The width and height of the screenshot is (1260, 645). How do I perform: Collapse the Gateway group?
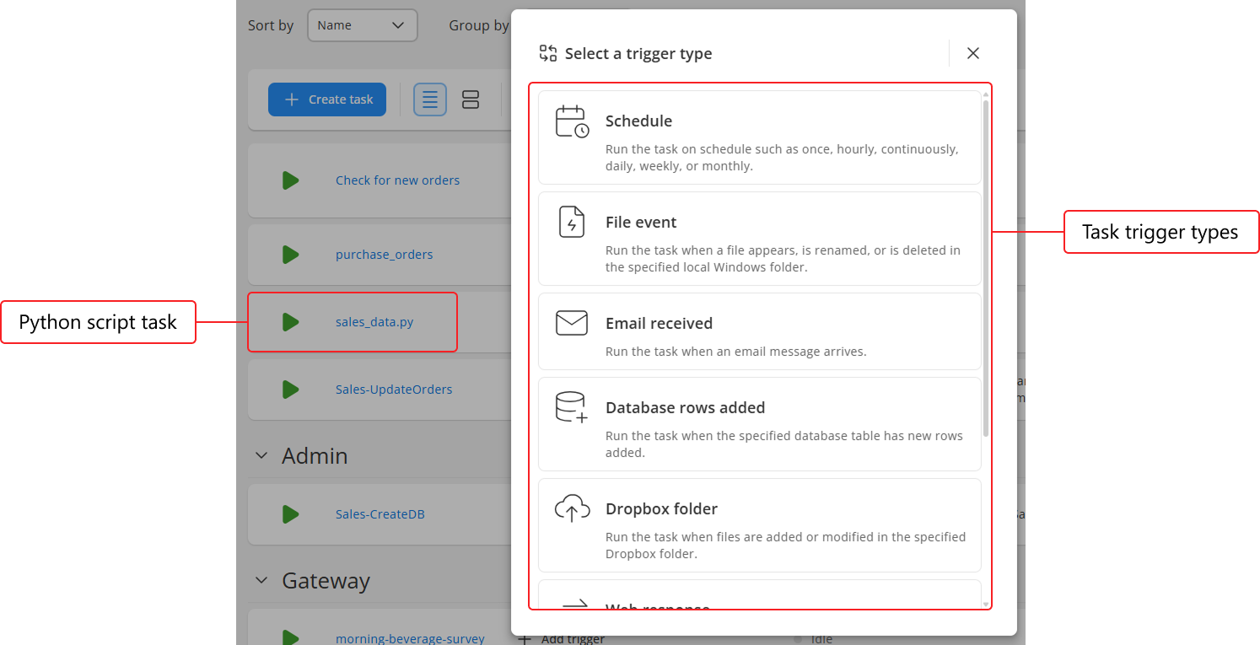click(x=262, y=581)
